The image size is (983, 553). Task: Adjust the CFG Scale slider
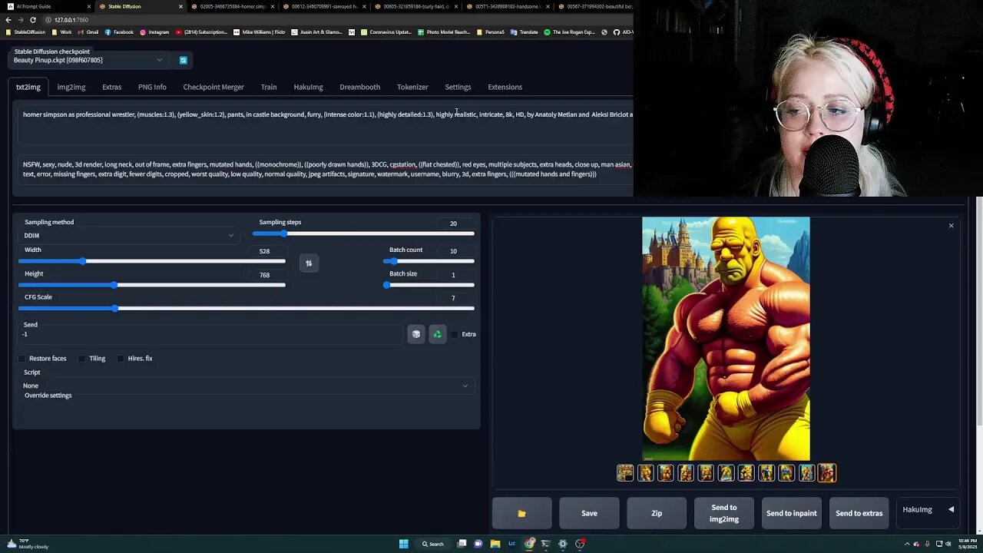click(247, 308)
